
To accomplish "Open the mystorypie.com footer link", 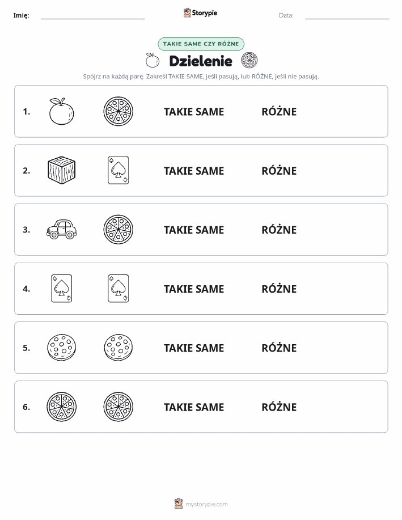I will pos(201,504).
